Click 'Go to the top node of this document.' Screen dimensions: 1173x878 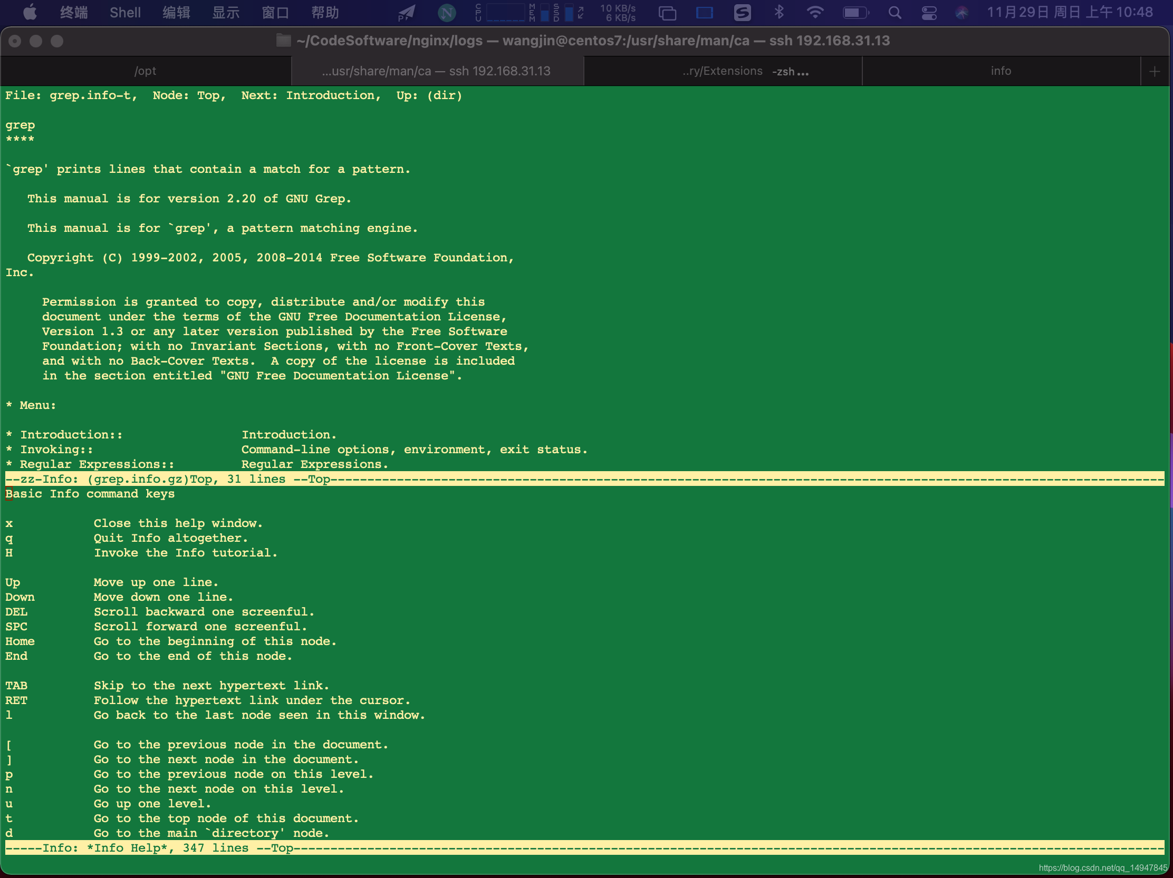point(226,818)
